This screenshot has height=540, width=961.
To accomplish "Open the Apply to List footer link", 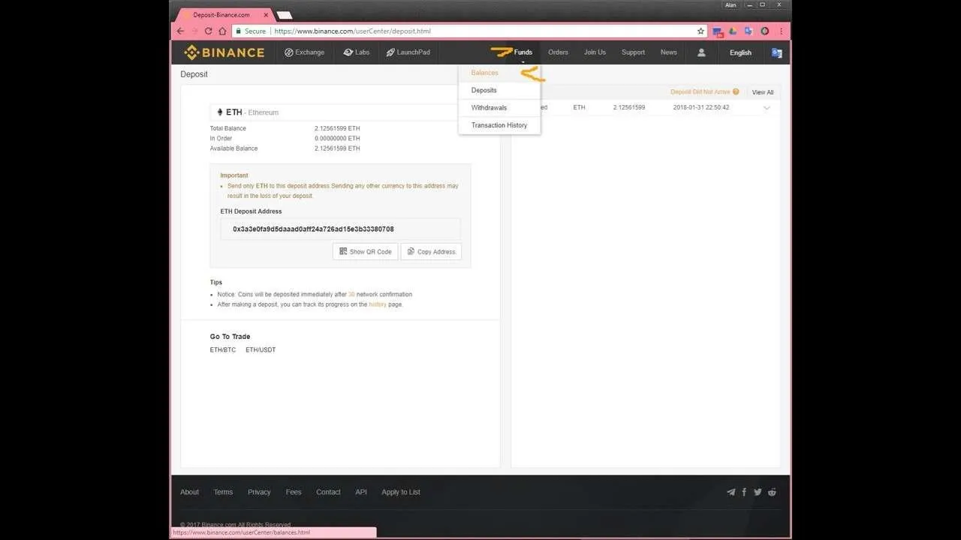I will click(x=401, y=492).
